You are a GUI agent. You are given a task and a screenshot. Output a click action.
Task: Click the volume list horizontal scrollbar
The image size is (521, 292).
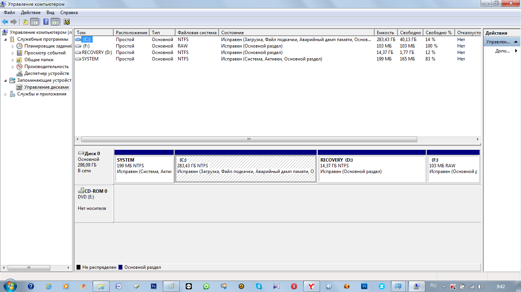[249, 139]
